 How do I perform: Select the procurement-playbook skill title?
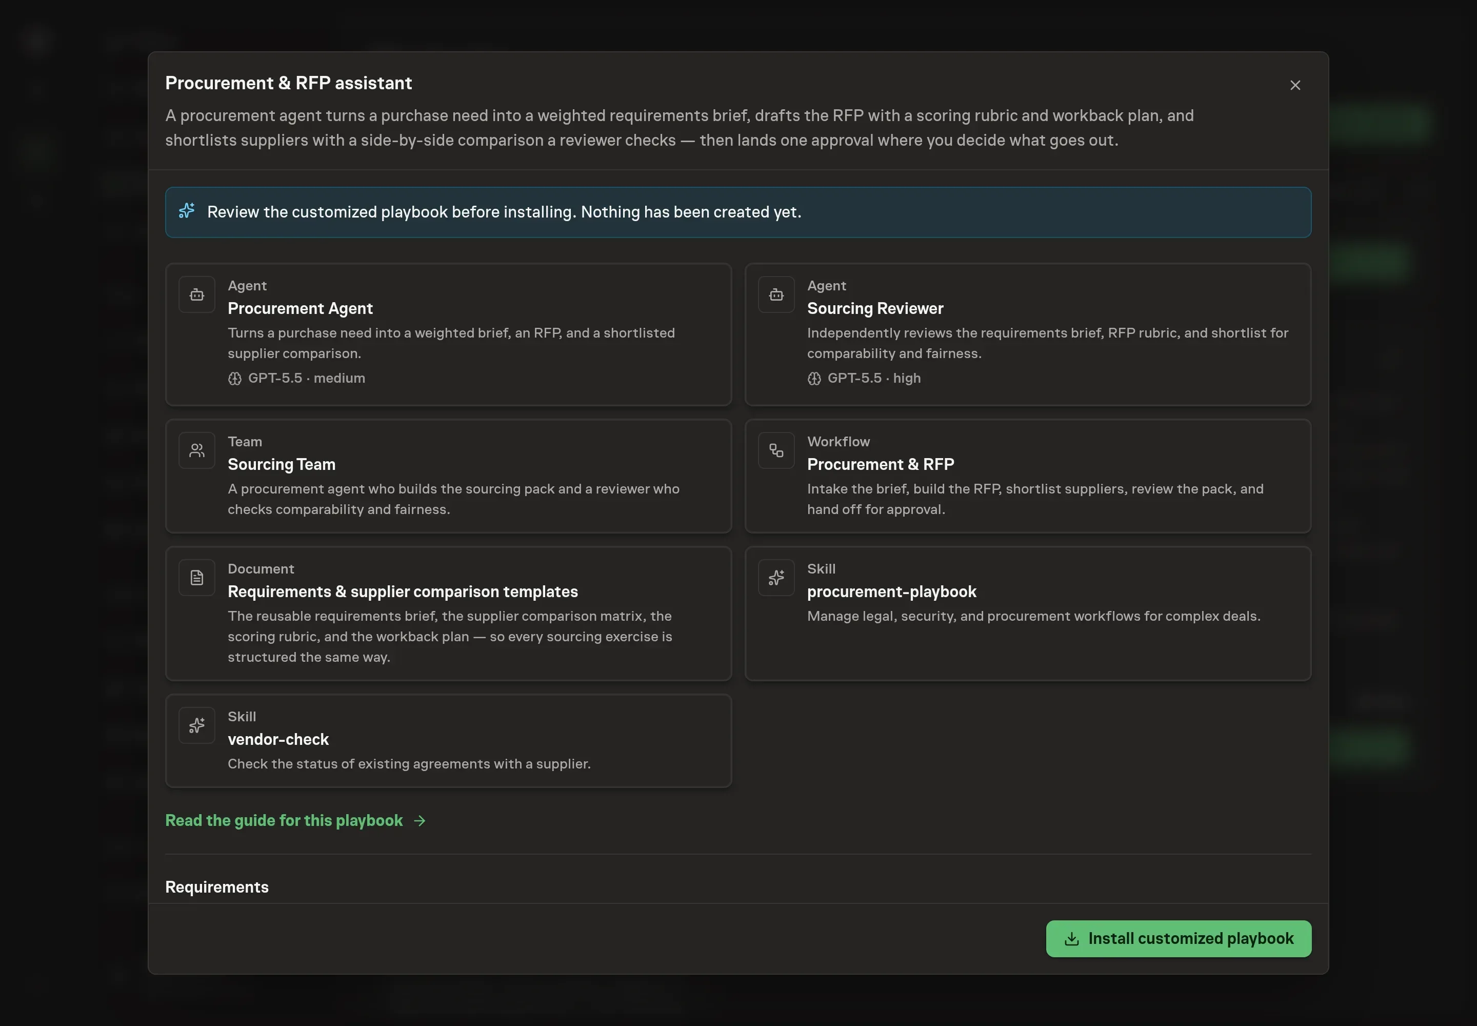[891, 592]
